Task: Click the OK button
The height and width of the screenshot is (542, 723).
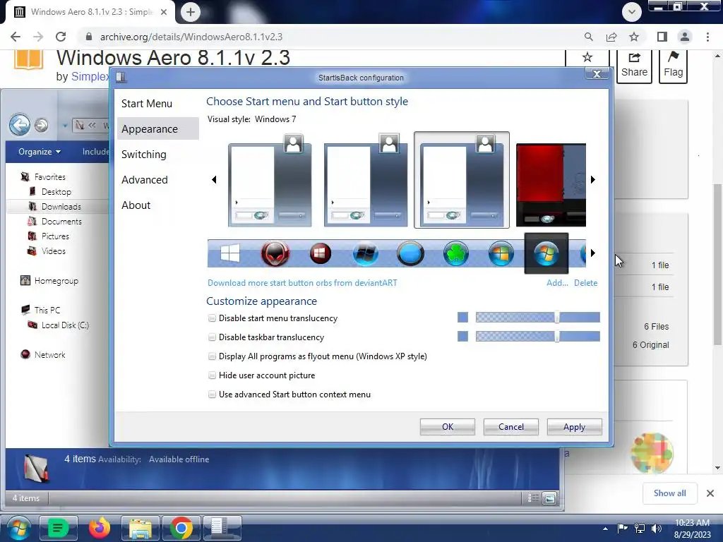Action: [447, 427]
